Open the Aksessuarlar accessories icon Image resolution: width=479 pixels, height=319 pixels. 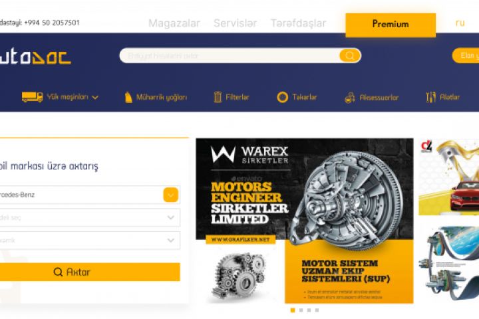(350, 98)
